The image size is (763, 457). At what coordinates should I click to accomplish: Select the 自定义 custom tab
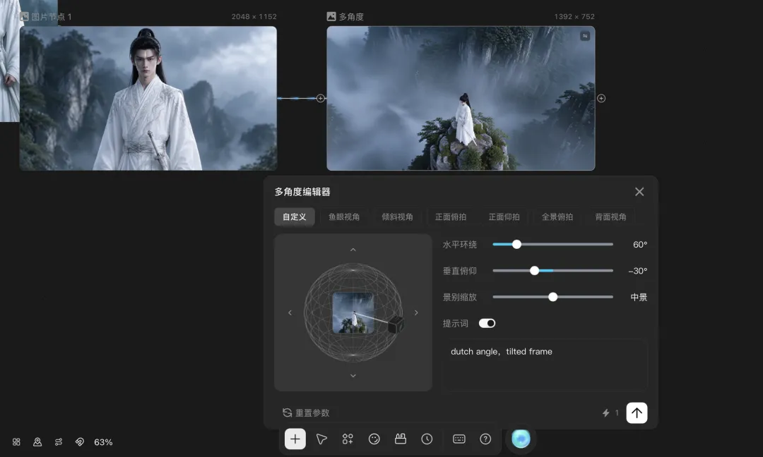[x=295, y=217]
